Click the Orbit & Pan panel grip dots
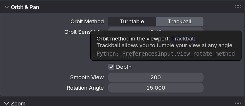The image size is (245, 106). point(238,6)
